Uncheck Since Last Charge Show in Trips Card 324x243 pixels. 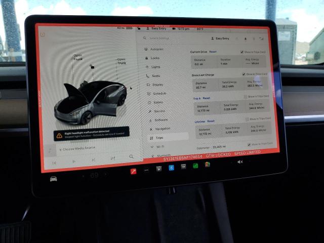[x=244, y=74]
